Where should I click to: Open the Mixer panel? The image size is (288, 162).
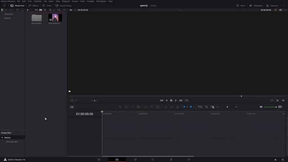241,5
